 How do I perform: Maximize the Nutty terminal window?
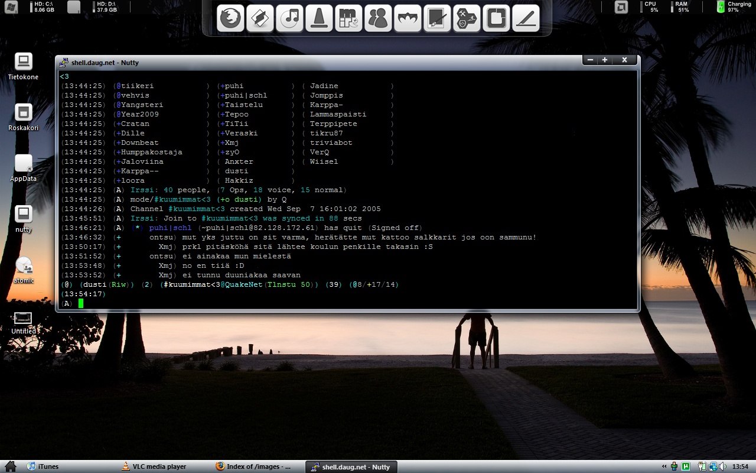point(605,60)
